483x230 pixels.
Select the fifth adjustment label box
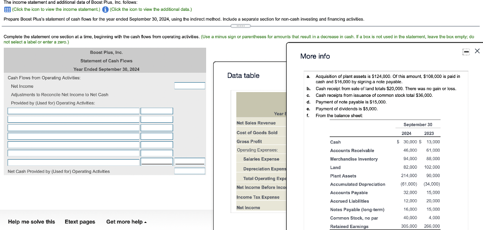[74, 145]
